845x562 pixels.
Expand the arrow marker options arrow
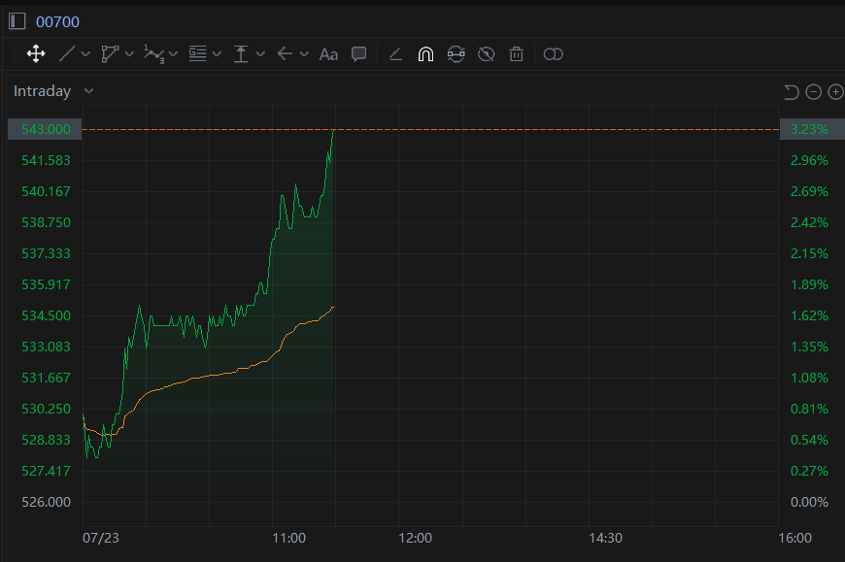point(304,53)
